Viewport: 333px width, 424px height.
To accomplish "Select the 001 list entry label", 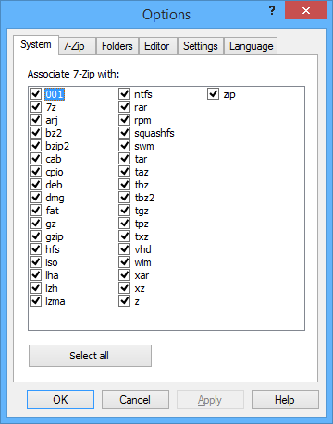I will tap(55, 94).
